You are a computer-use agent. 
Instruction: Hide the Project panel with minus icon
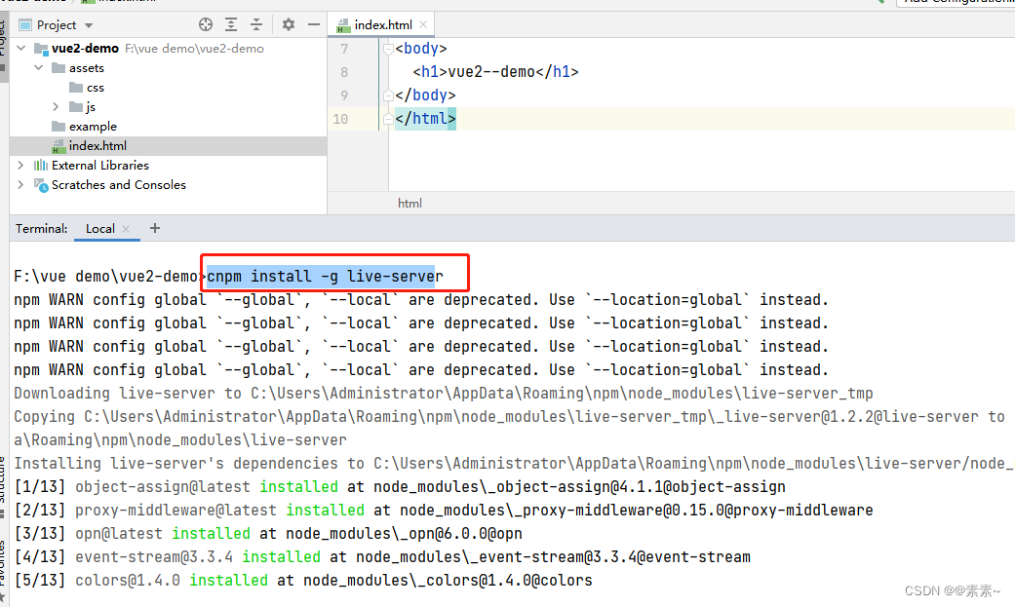[313, 24]
